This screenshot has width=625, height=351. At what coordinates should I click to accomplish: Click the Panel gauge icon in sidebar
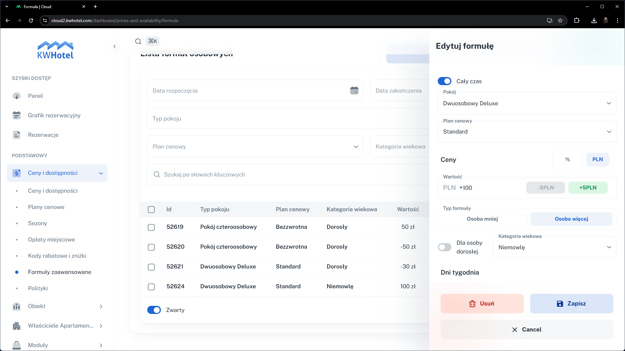(x=17, y=96)
